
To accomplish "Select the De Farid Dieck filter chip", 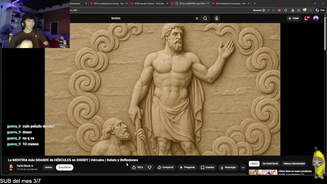I will (270, 164).
